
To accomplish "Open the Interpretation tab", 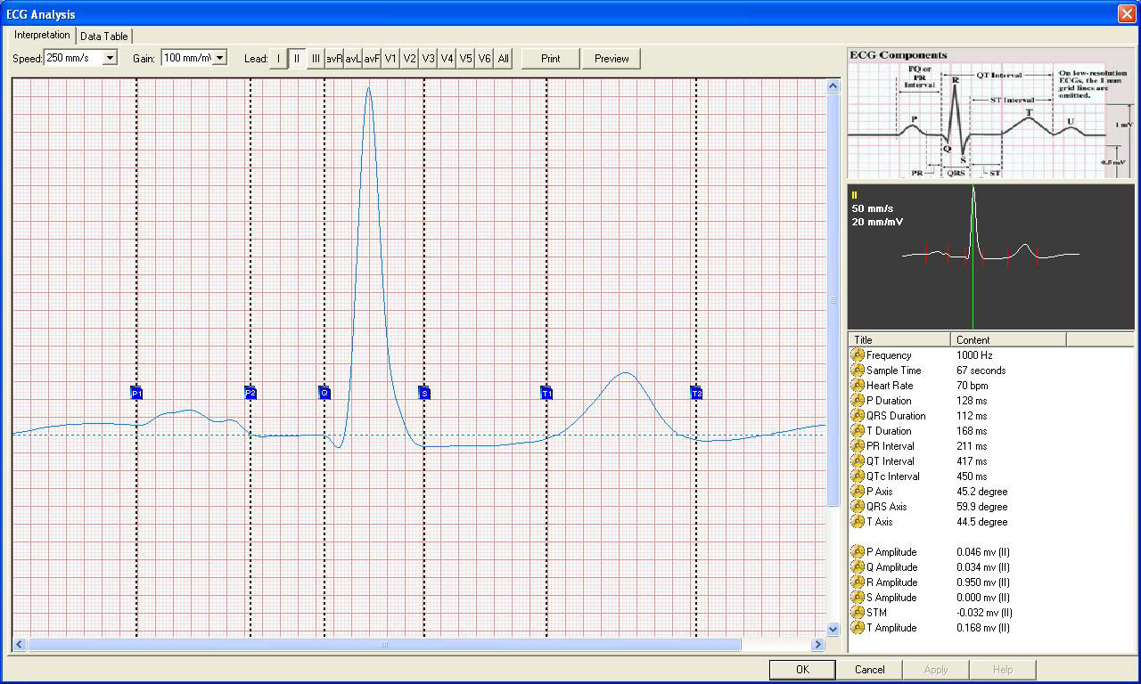I will coord(42,35).
